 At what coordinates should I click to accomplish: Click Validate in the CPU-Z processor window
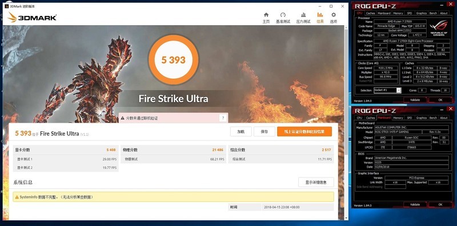coord(415,100)
